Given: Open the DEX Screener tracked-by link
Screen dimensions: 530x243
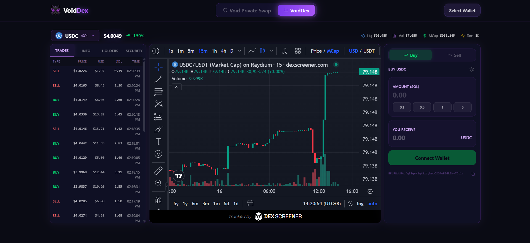Looking at the screenshot, I should tap(265, 217).
